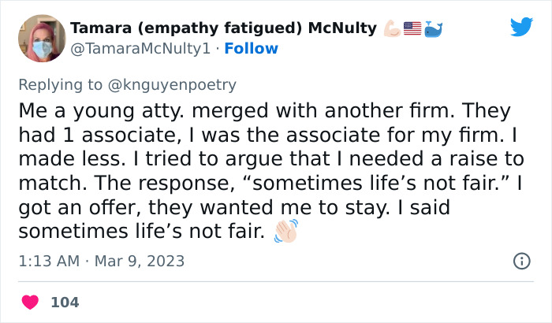Click the Mar 9, 2023 date
552x323 pixels.
(x=139, y=261)
